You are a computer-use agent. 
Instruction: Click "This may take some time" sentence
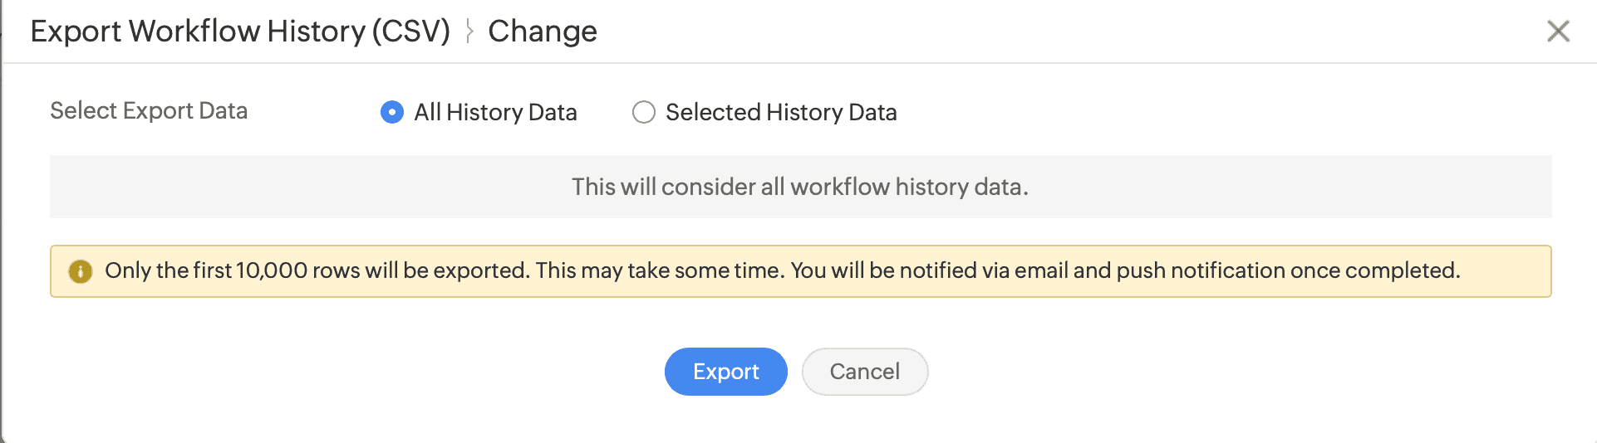(659, 270)
